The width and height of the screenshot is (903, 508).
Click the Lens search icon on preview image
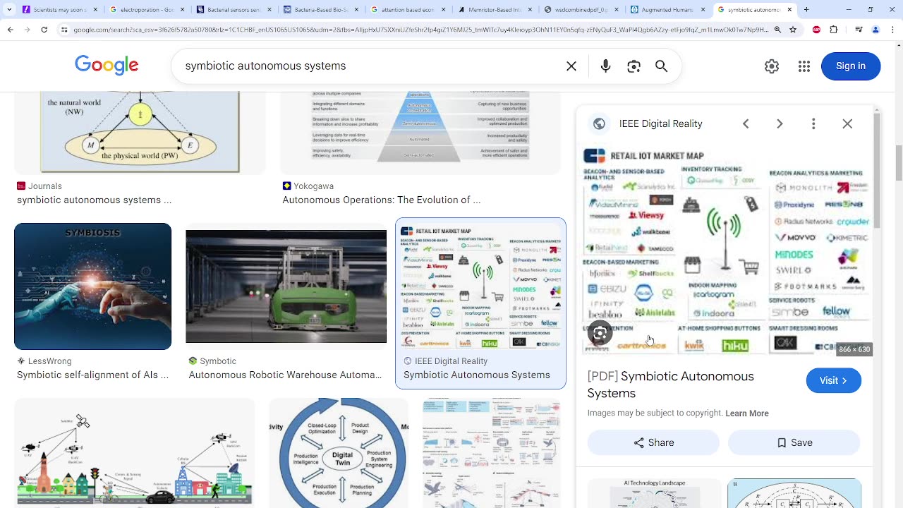[600, 333]
